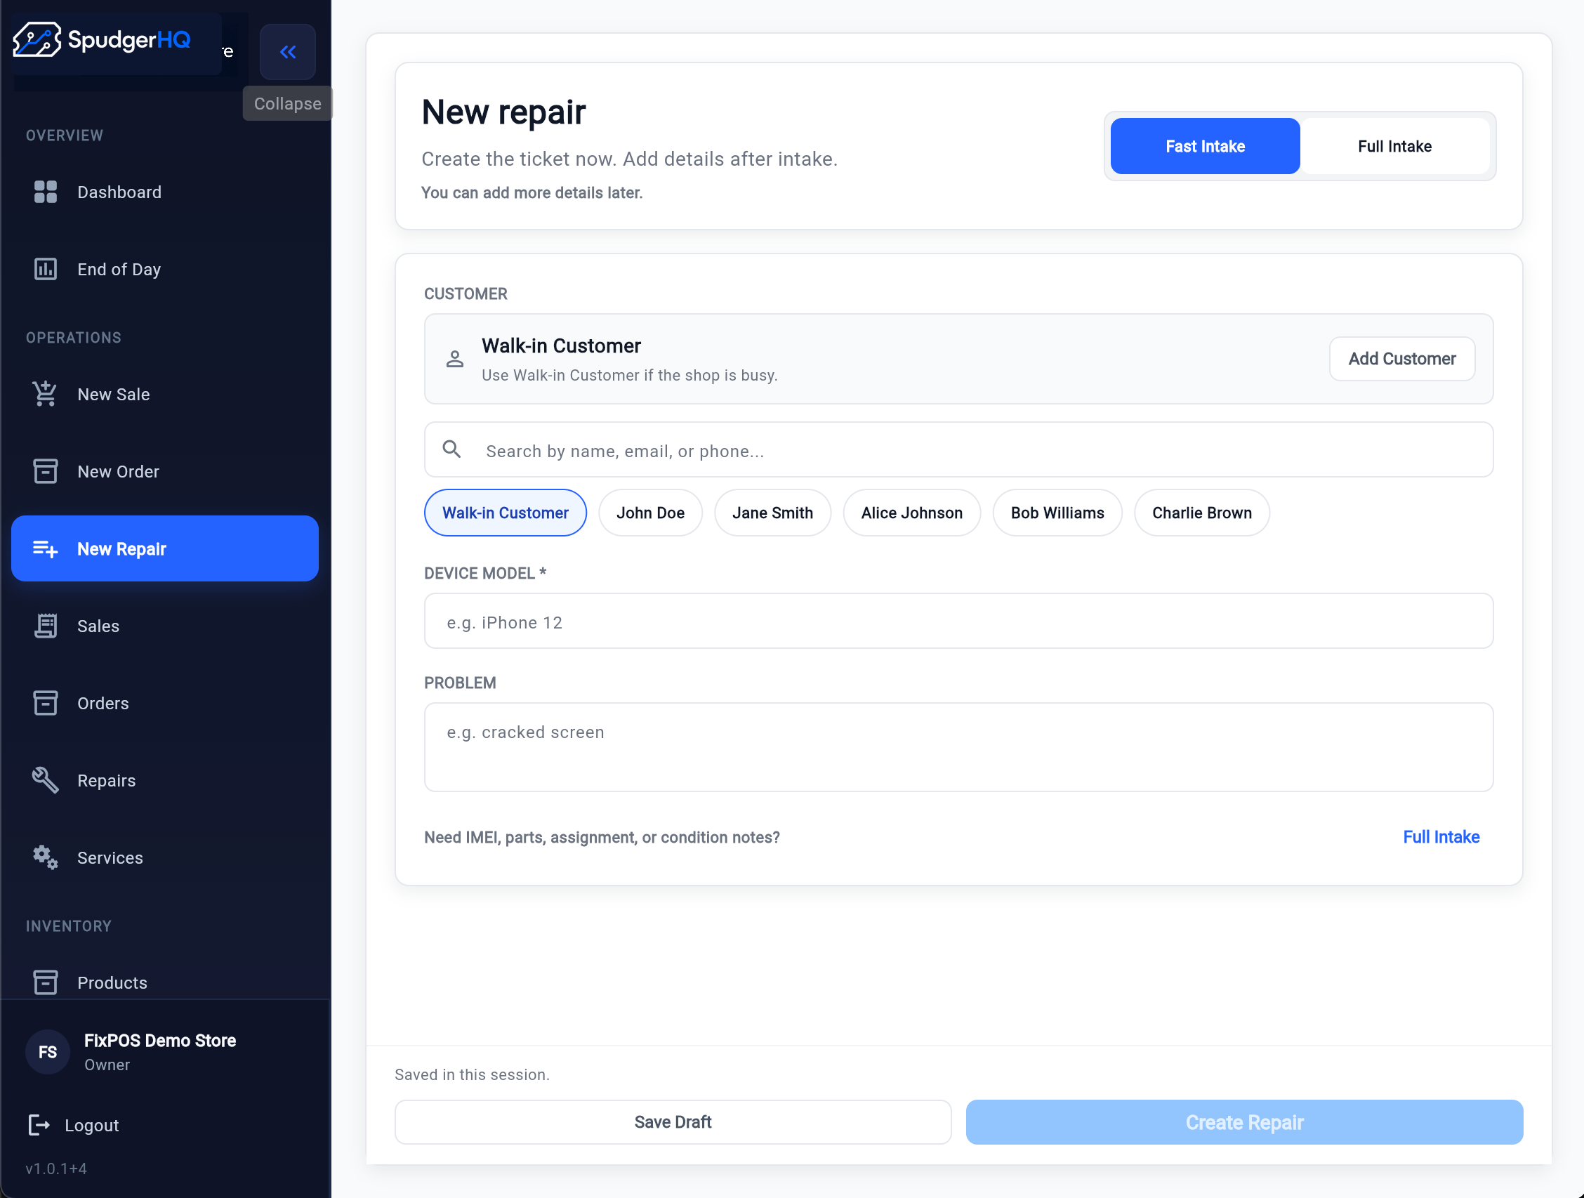This screenshot has width=1584, height=1198.
Task: Choose Alice Johnson customer chip
Action: (911, 513)
